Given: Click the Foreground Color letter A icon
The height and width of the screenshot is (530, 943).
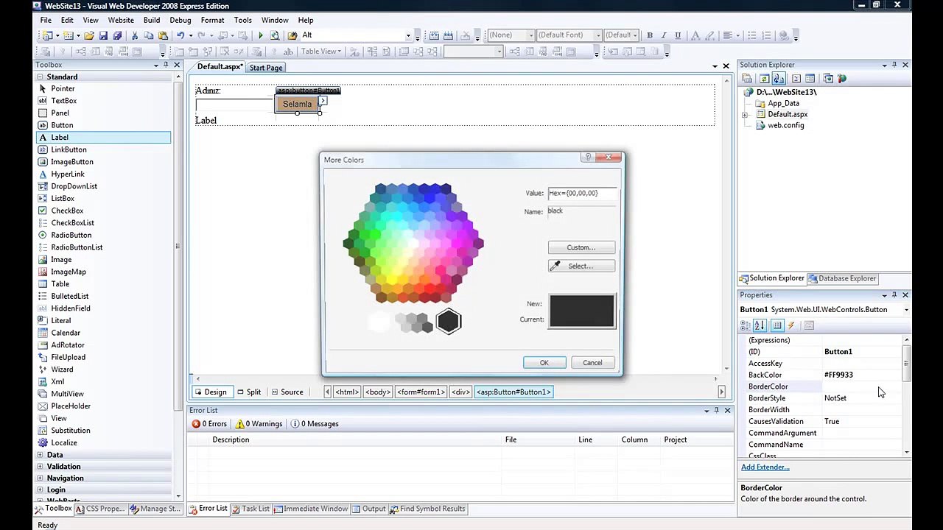Looking at the screenshot, I should pos(694,35).
